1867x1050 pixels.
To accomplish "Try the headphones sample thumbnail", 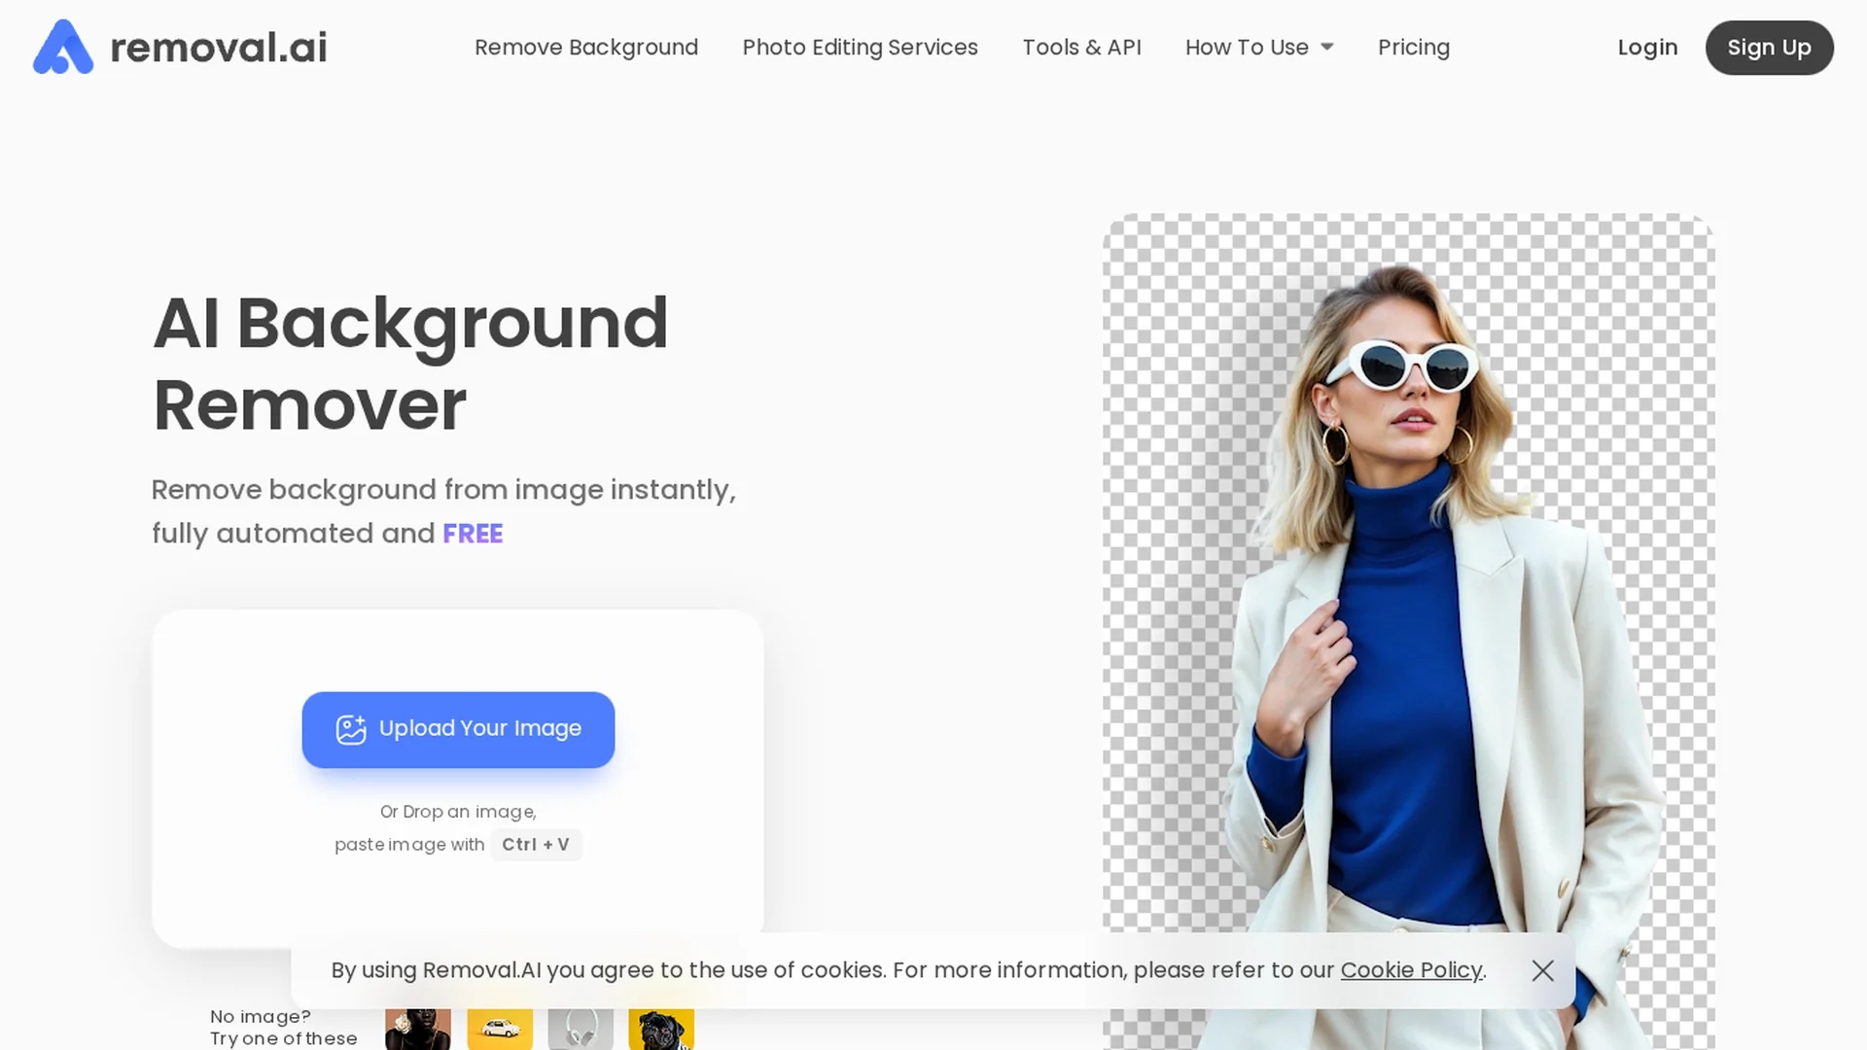I will (581, 1029).
